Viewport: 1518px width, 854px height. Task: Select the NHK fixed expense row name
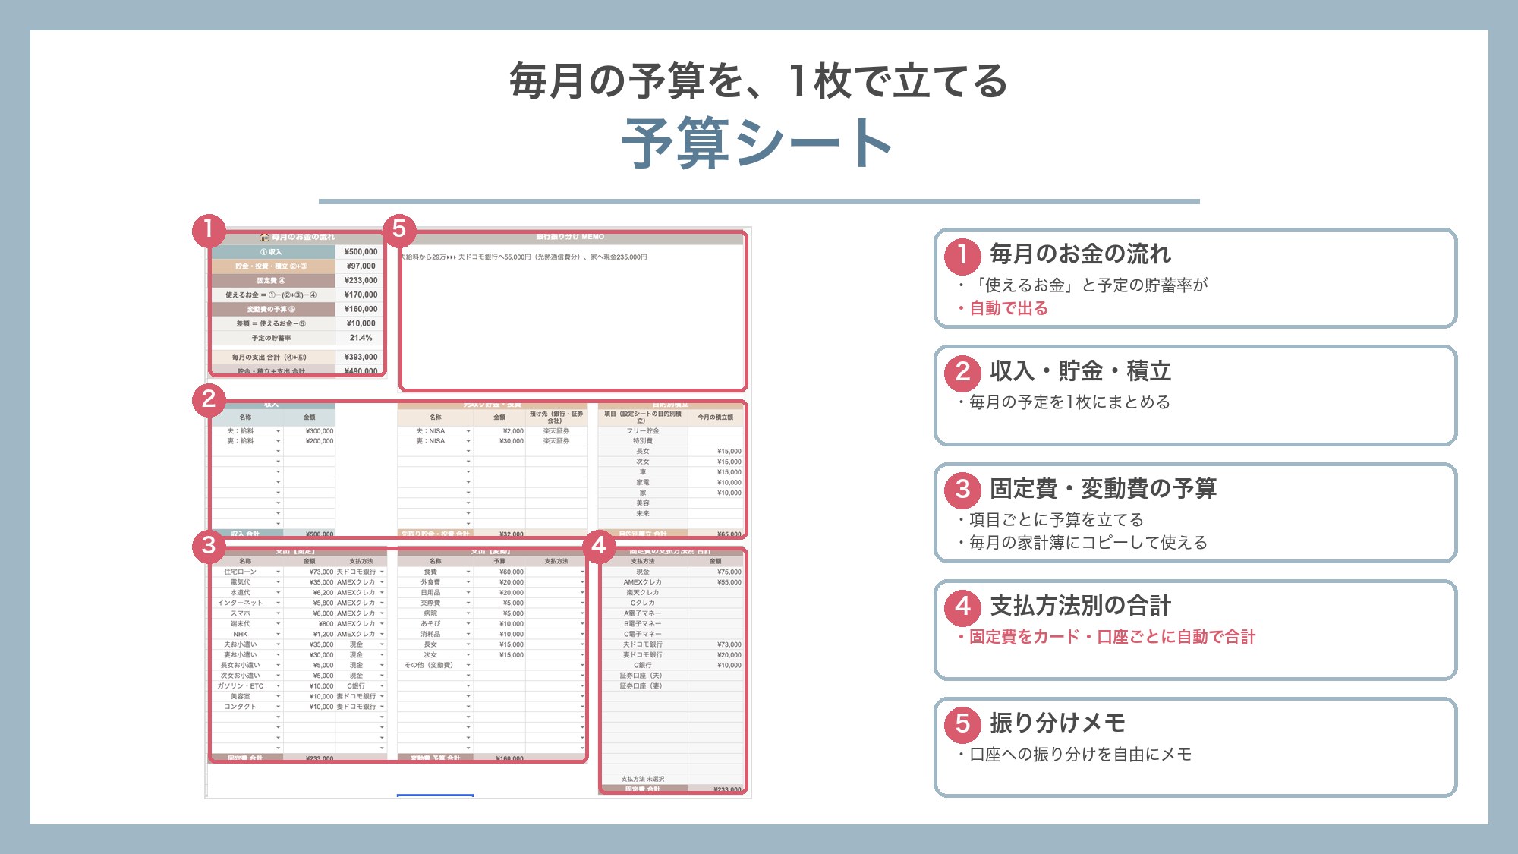coord(241,635)
